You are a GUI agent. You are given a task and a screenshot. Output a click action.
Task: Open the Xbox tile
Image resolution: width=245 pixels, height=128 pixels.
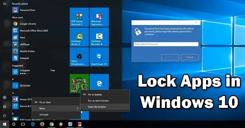(79, 84)
